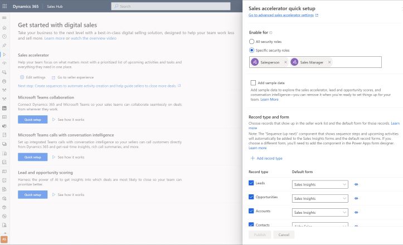Click the orange AS area switcher
The height and width of the screenshot is (245, 403).
[x=4, y=239]
